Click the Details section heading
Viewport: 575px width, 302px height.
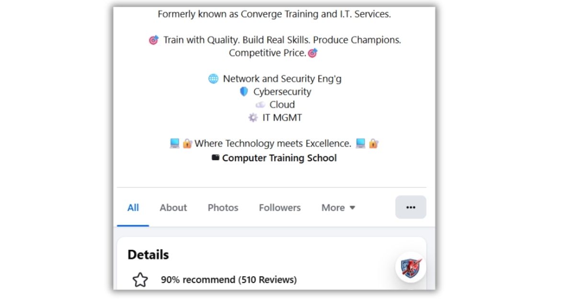[x=148, y=255]
